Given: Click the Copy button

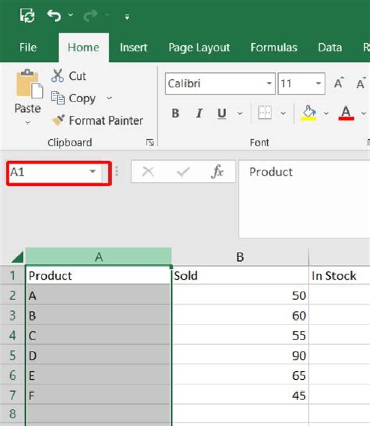Looking at the screenshot, I should (74, 98).
